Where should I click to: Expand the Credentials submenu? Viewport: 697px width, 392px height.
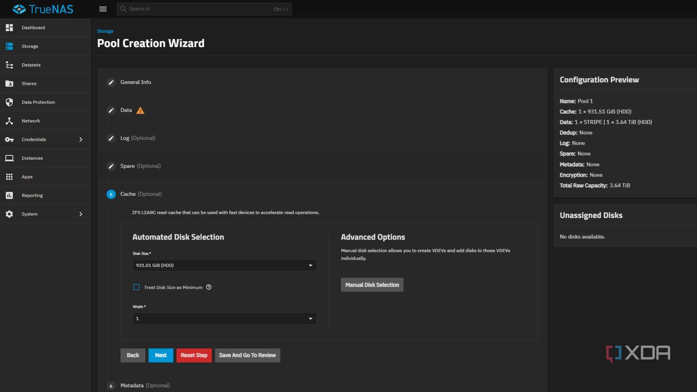click(x=81, y=140)
